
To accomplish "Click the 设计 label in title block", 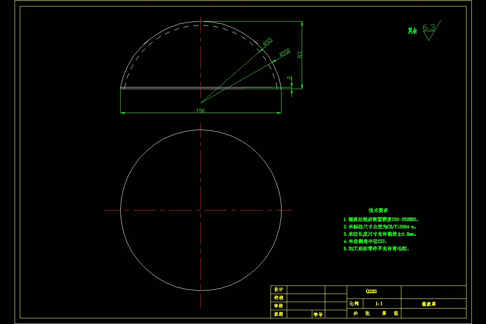I will [279, 290].
